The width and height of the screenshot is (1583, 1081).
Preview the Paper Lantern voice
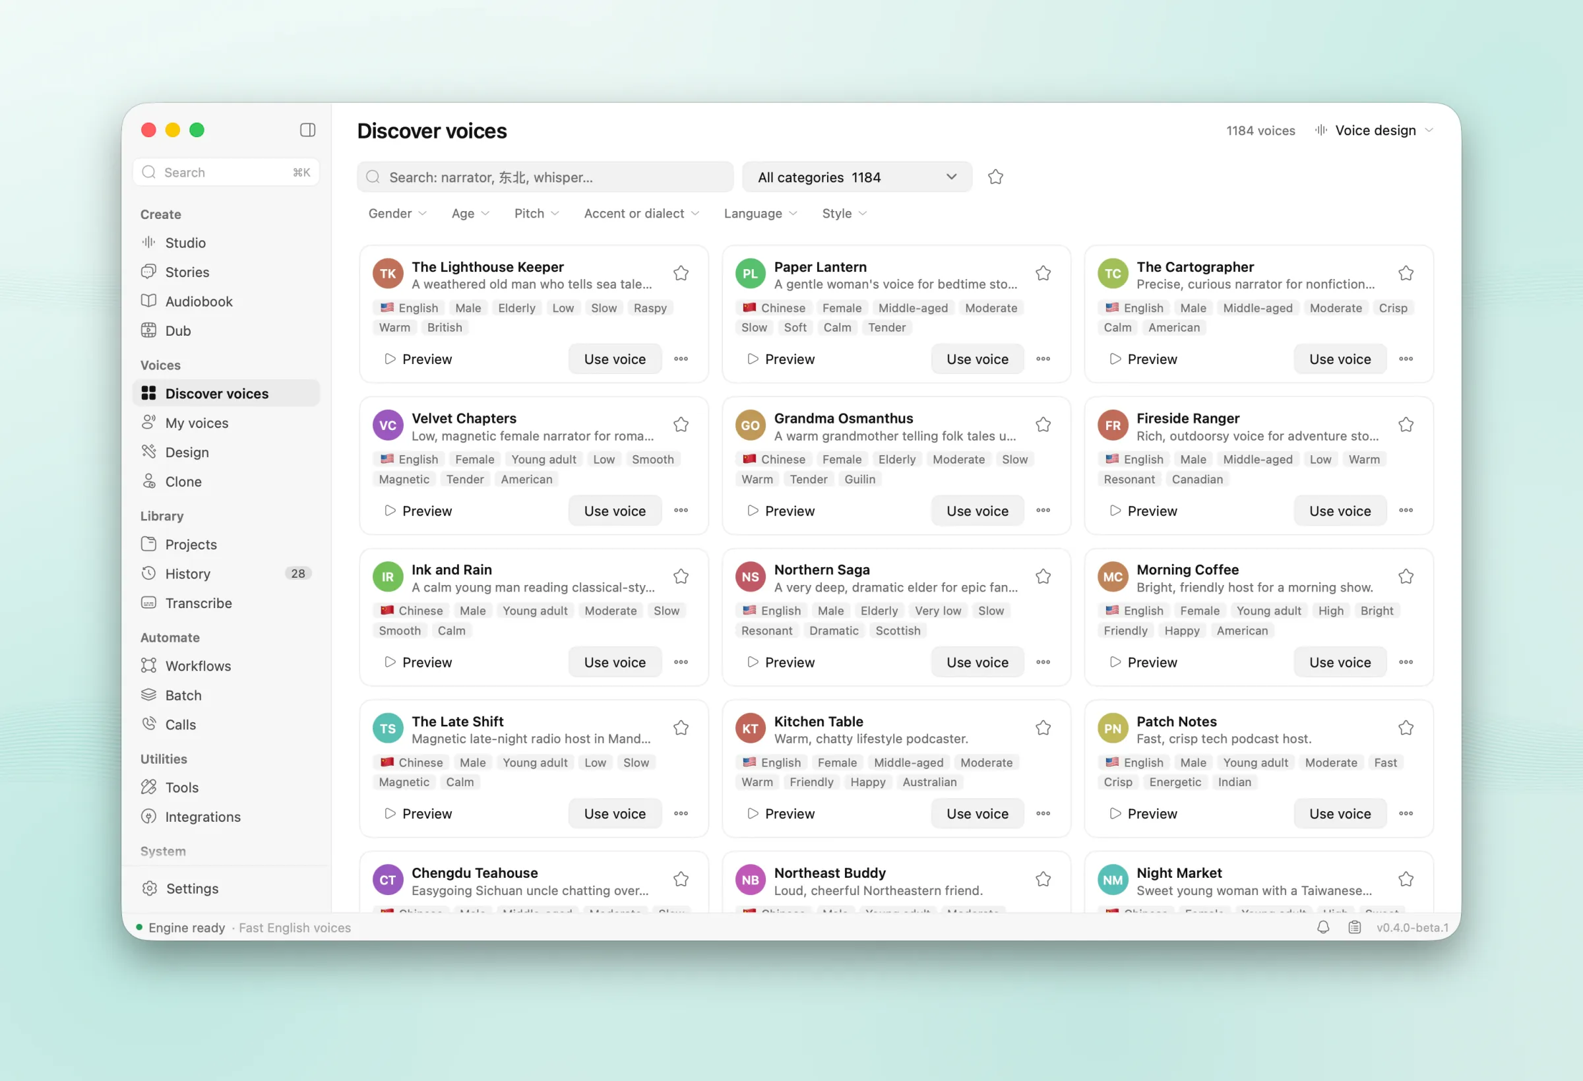780,359
